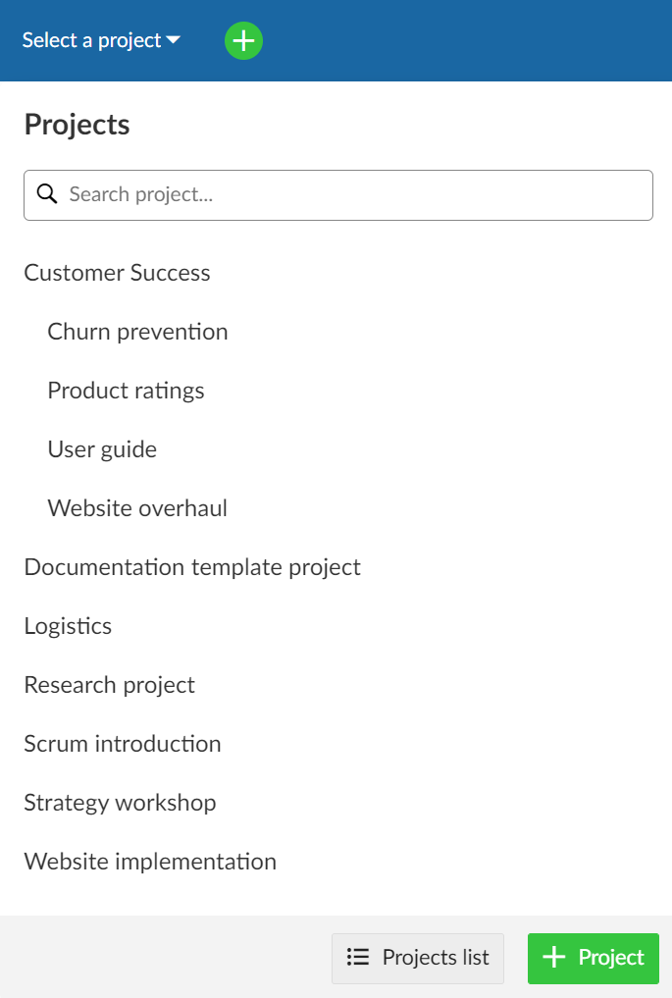Open the Strategy workshop project

120,803
